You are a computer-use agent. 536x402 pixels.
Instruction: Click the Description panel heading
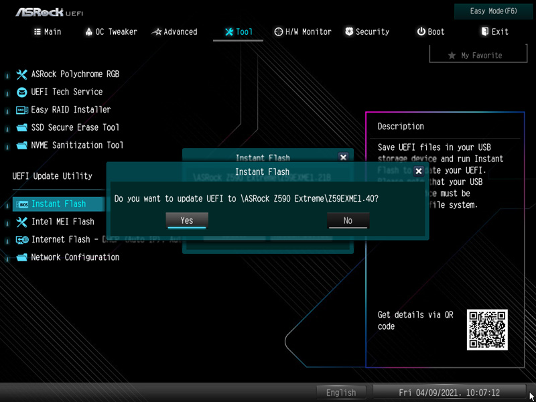(x=401, y=127)
